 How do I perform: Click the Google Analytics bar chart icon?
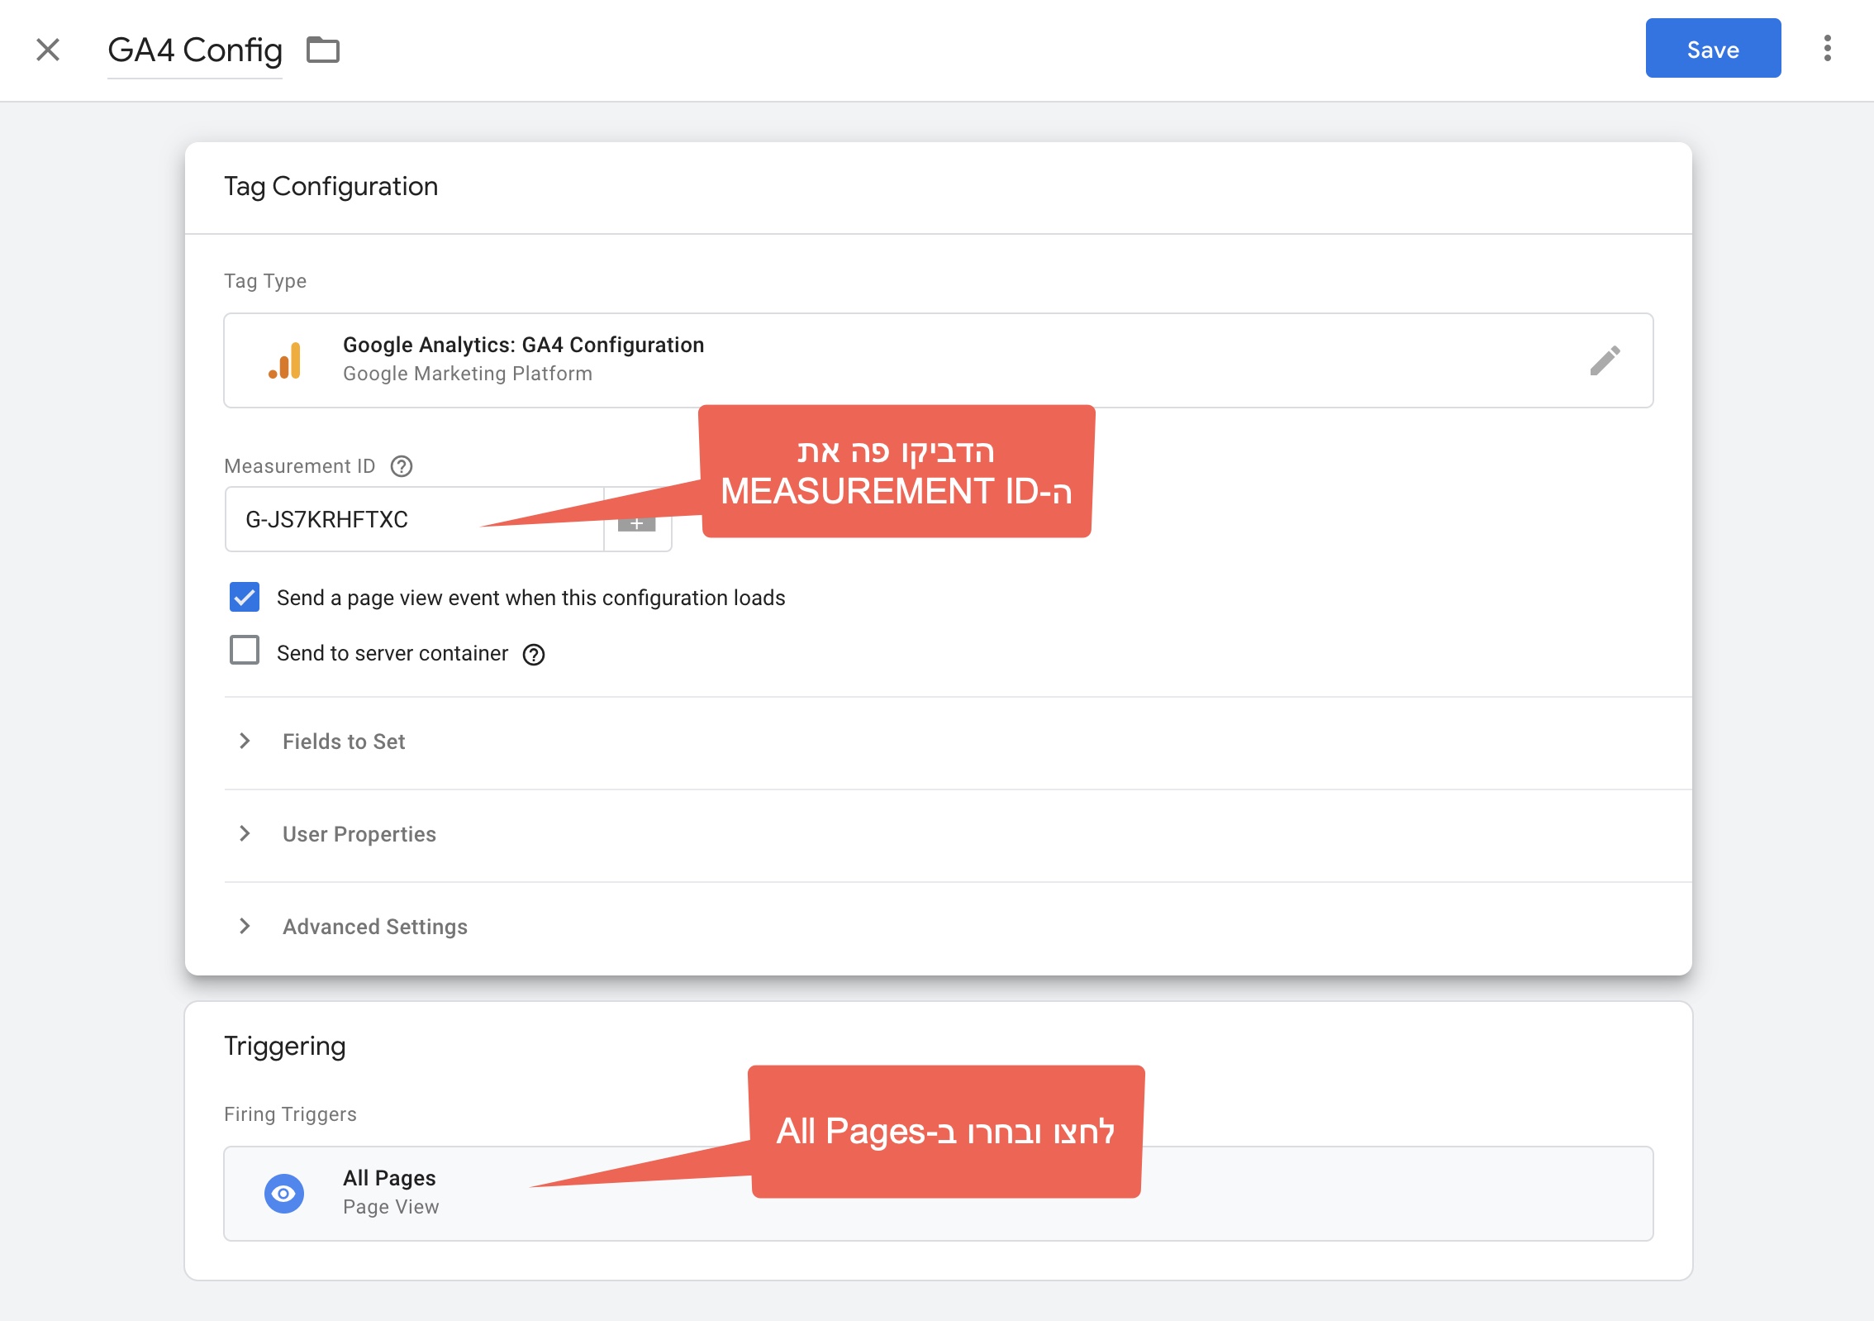coord(285,360)
